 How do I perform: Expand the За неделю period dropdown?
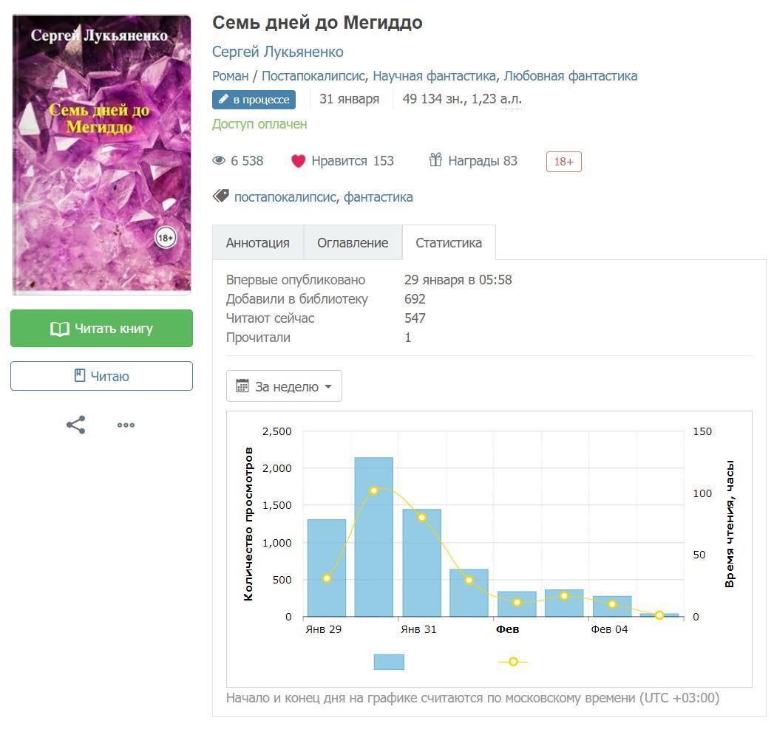pos(284,386)
